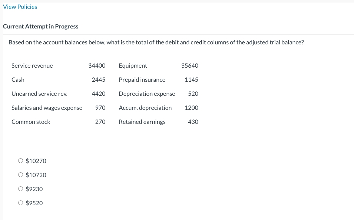Select the $10270 answer option
This screenshot has height=220, width=354.
21,160
